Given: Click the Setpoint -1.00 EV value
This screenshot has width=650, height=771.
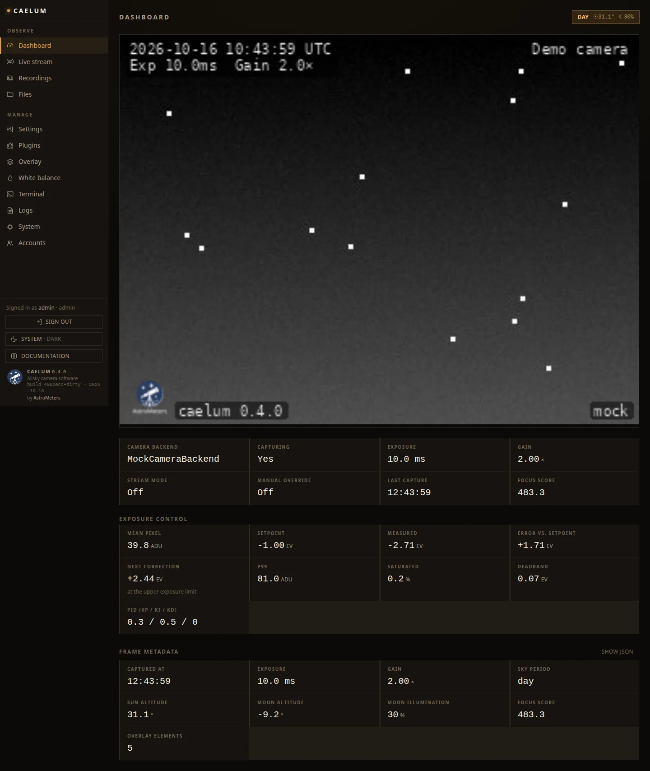Looking at the screenshot, I should [x=275, y=545].
